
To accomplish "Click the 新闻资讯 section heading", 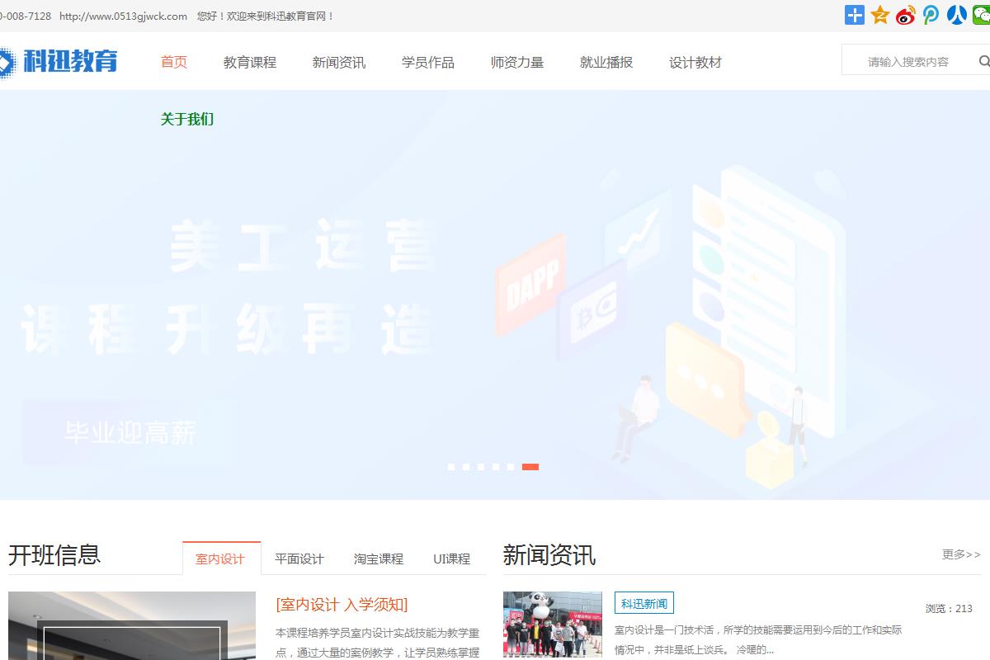I will (x=549, y=554).
